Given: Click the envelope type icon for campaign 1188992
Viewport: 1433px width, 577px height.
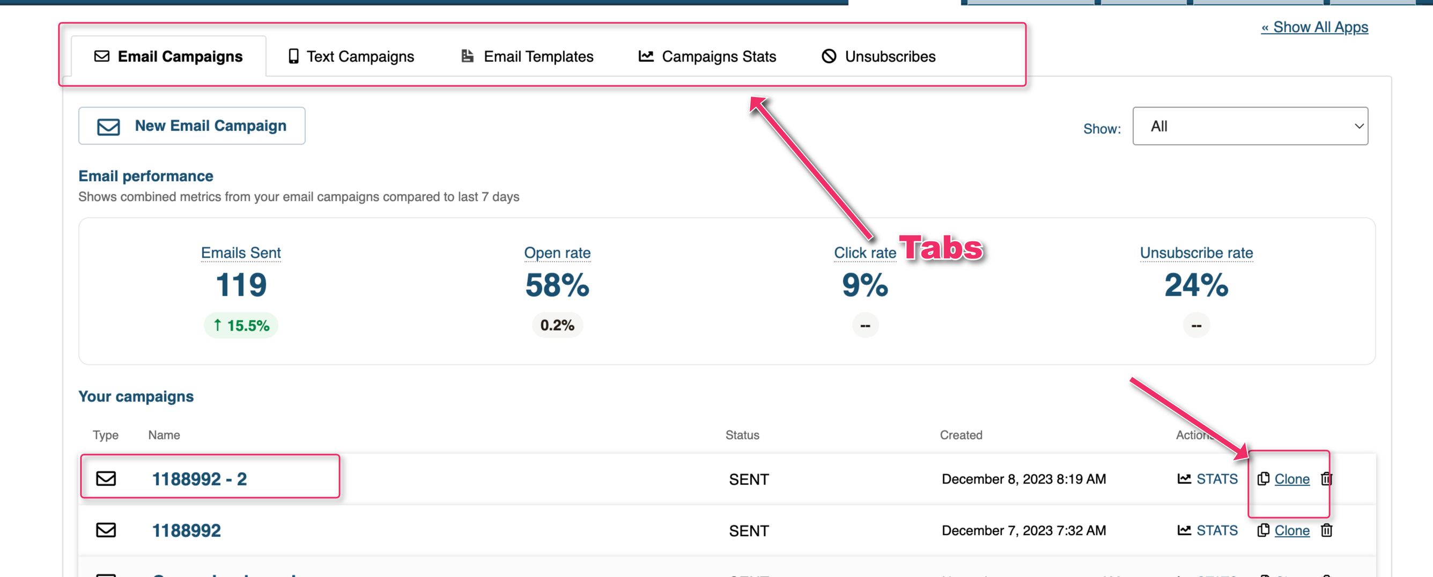Looking at the screenshot, I should tap(106, 530).
